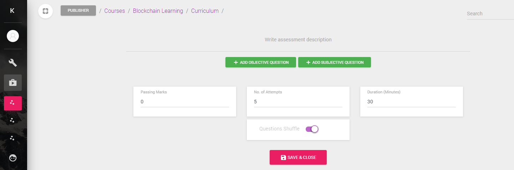Image resolution: width=514 pixels, height=170 pixels.
Task: Open the wrench settings icon
Action: pos(13,63)
